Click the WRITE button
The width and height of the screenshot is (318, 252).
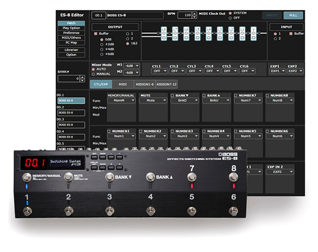272,15
